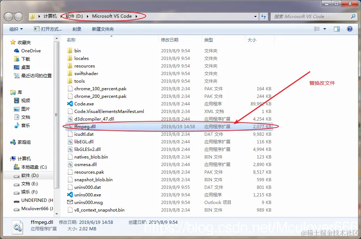Open the 组织 menu
The height and width of the screenshot is (239, 361).
[16, 29]
